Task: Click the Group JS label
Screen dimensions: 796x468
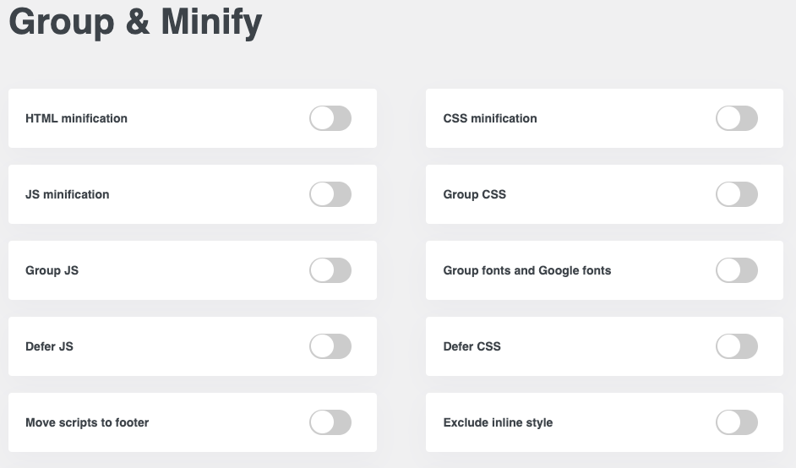Action: 52,270
